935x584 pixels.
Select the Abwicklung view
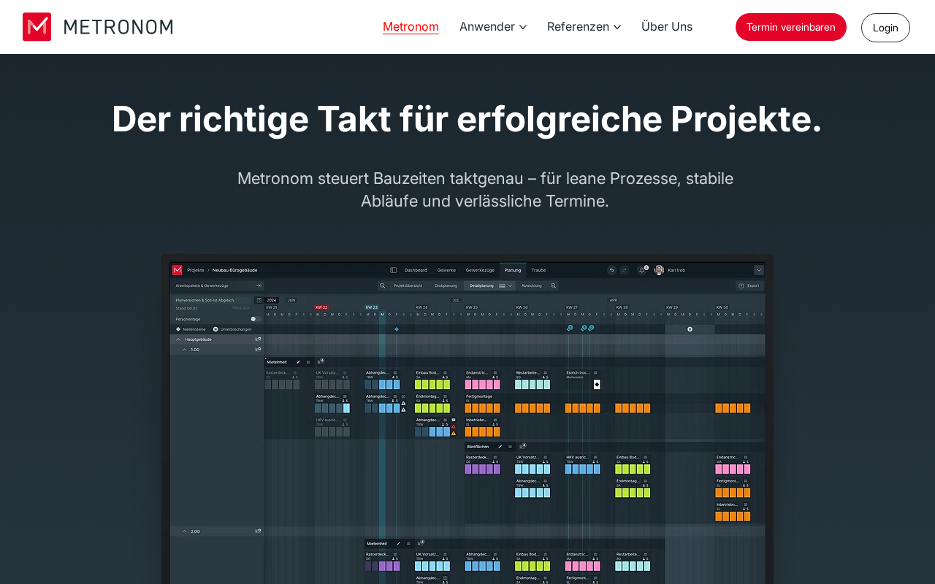click(532, 285)
